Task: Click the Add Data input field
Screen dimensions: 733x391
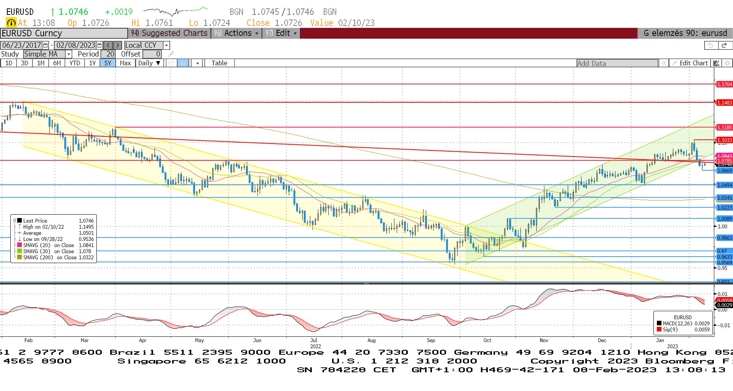Action: (x=617, y=63)
